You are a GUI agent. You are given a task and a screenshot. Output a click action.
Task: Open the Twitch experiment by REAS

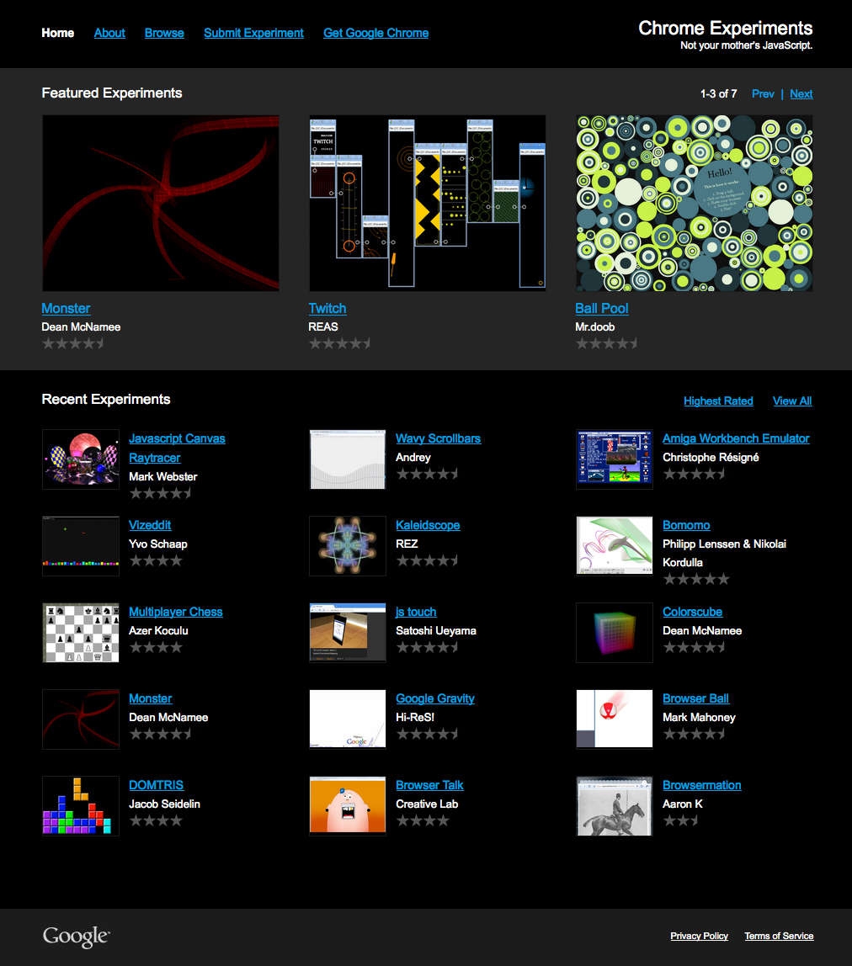click(327, 308)
